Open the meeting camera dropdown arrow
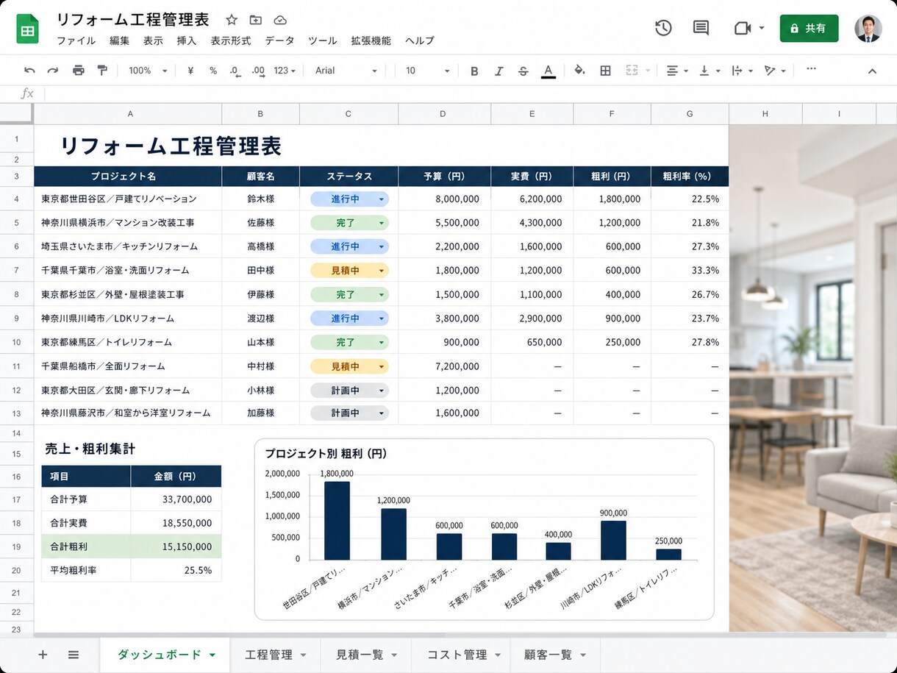Viewport: 897px width, 673px height. [x=761, y=28]
